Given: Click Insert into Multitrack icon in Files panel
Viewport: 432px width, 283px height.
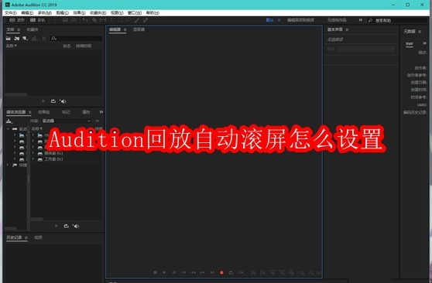Looking at the screenshot, I should 34,38.
